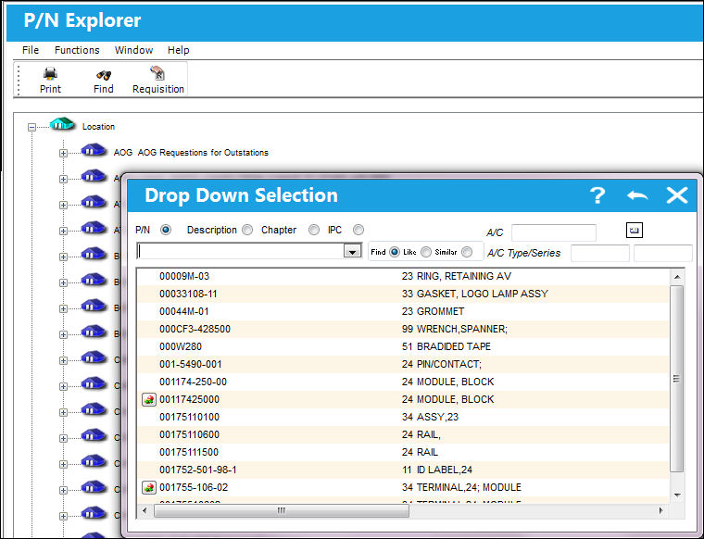704x539 pixels.
Task: Open the File menu
Action: [x=31, y=50]
